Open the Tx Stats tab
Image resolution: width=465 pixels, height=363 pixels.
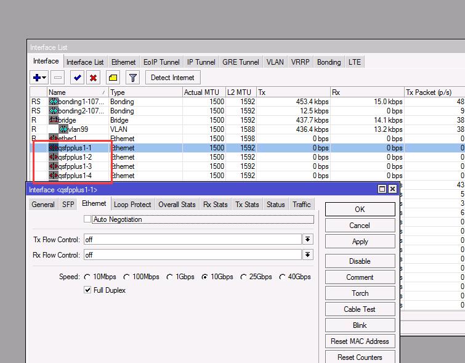coord(247,205)
